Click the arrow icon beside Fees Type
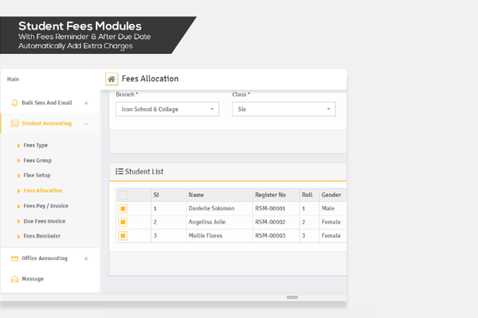478x318 pixels. point(18,145)
